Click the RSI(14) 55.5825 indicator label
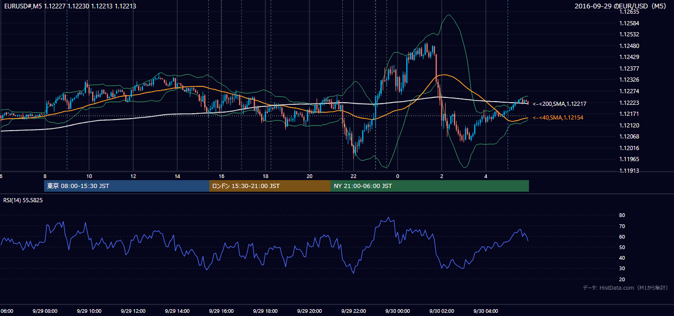The height and width of the screenshot is (316, 674). click(x=23, y=201)
